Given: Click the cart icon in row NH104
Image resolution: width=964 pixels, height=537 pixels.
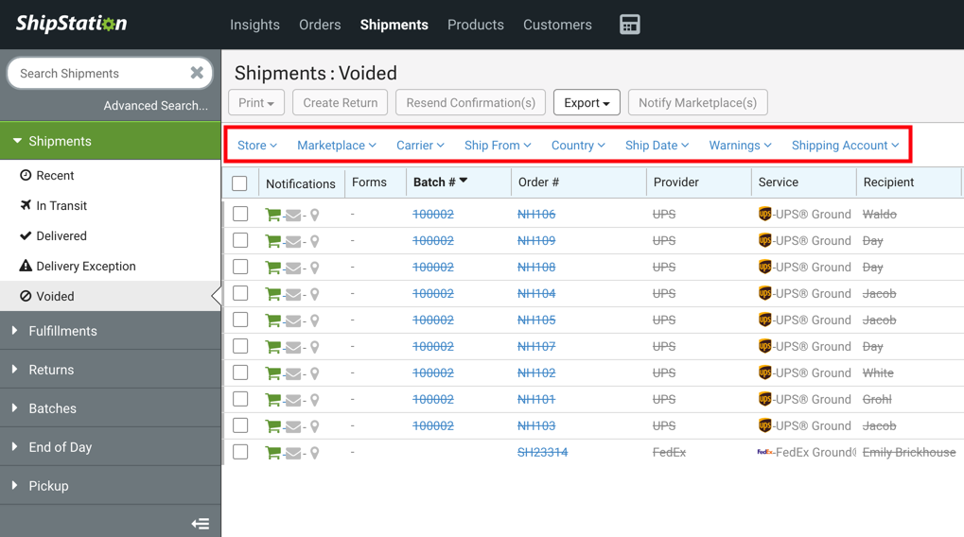Looking at the screenshot, I should (x=273, y=294).
